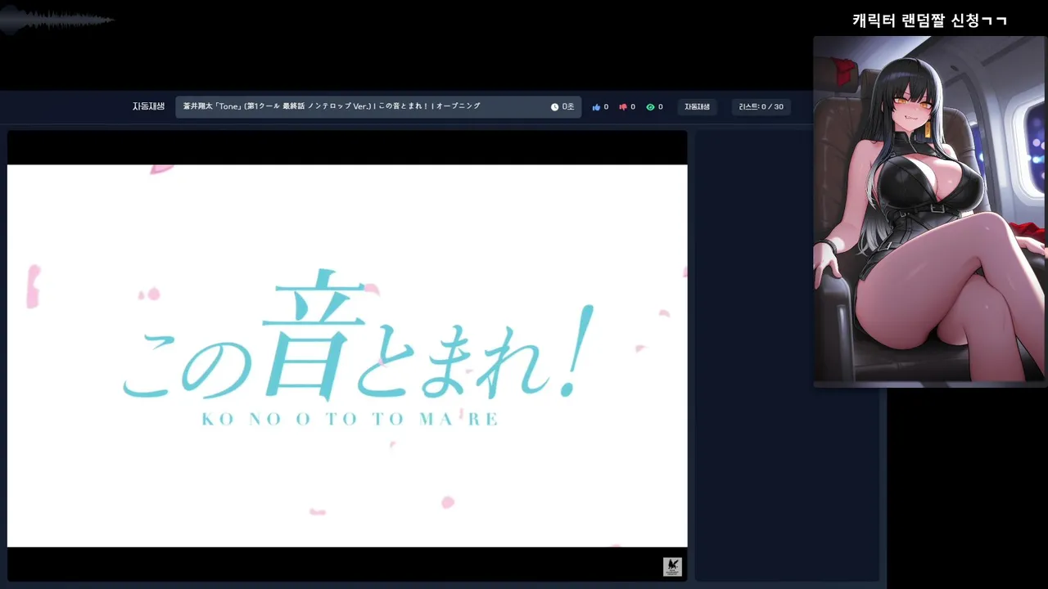The image size is (1048, 589).
Task: Click the audio waveform visualizer
Action: [x=57, y=20]
